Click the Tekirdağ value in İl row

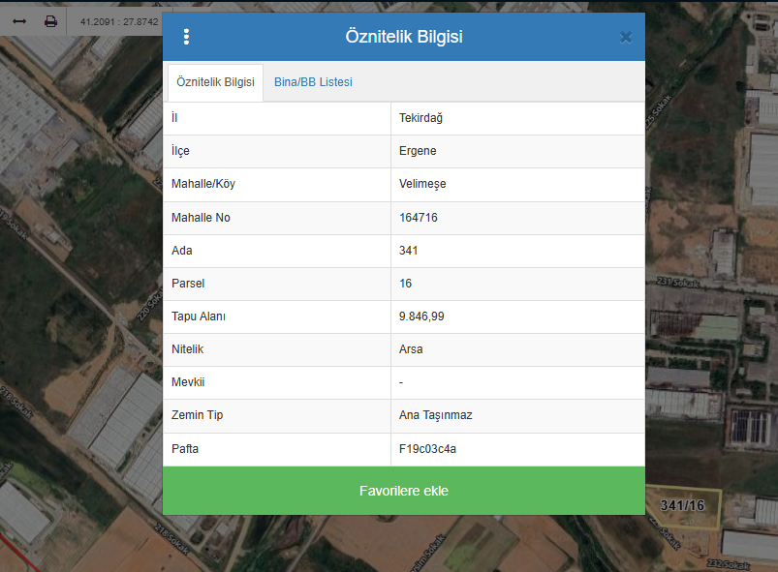pos(420,118)
